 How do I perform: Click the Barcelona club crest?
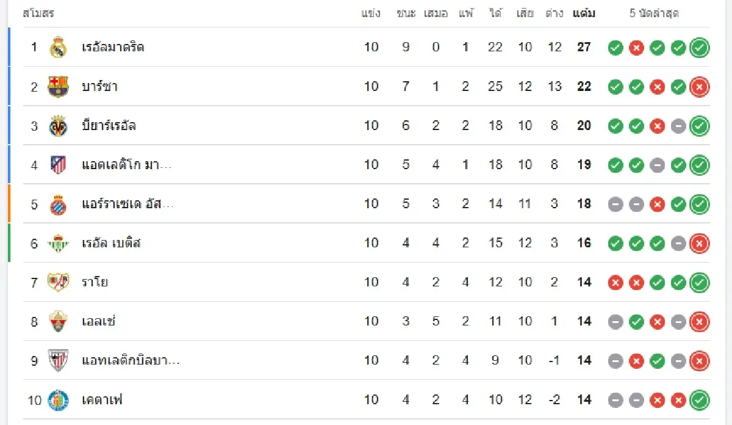(x=58, y=87)
